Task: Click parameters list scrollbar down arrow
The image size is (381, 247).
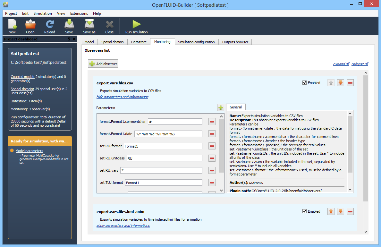Action: coord(221,191)
